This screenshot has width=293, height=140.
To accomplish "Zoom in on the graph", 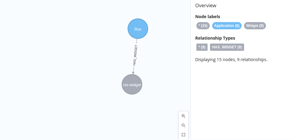I will [x=183, y=116].
